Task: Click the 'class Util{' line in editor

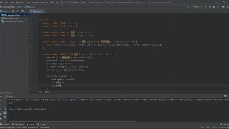Action: (x=44, y=20)
